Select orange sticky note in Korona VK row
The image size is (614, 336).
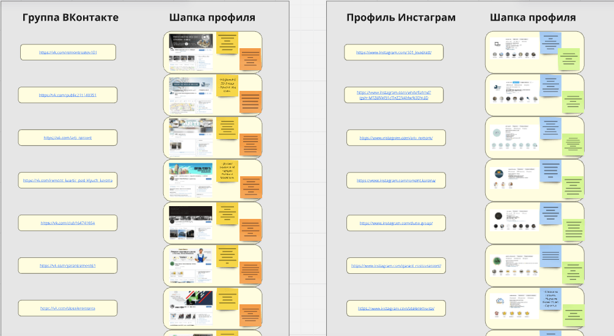[x=250, y=187]
